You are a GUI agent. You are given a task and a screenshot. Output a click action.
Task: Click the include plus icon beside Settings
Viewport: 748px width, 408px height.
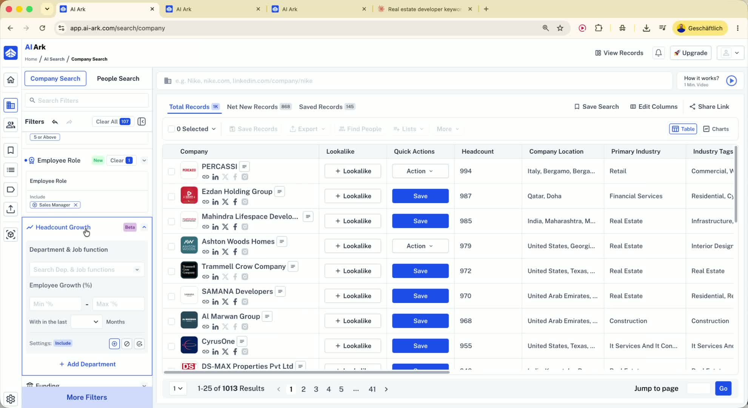[114, 344]
